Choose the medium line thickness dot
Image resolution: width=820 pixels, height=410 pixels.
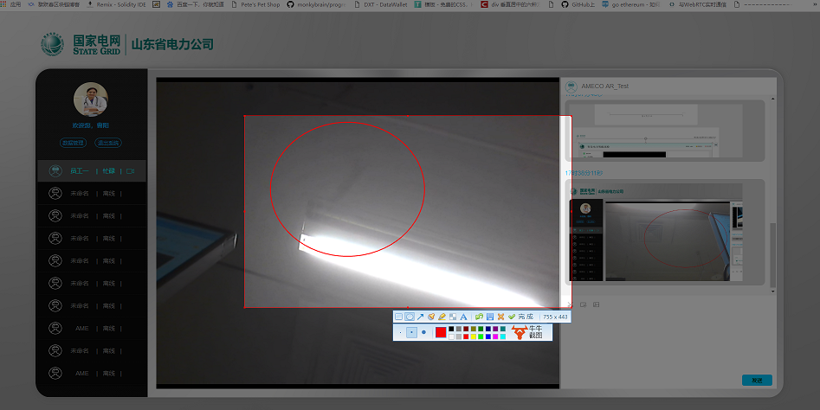pyautogui.click(x=411, y=332)
